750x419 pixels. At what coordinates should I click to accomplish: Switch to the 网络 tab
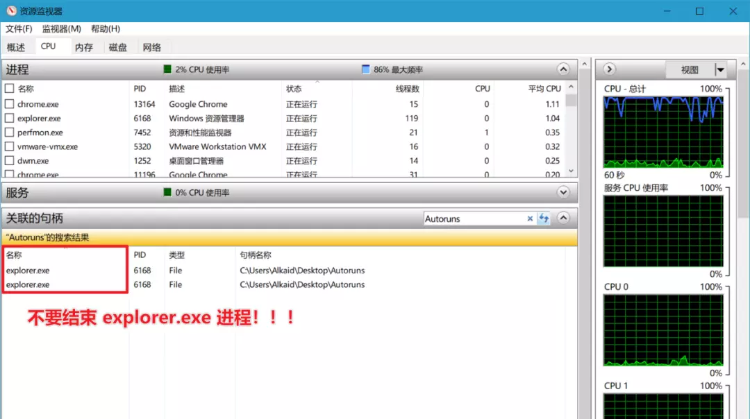151,46
